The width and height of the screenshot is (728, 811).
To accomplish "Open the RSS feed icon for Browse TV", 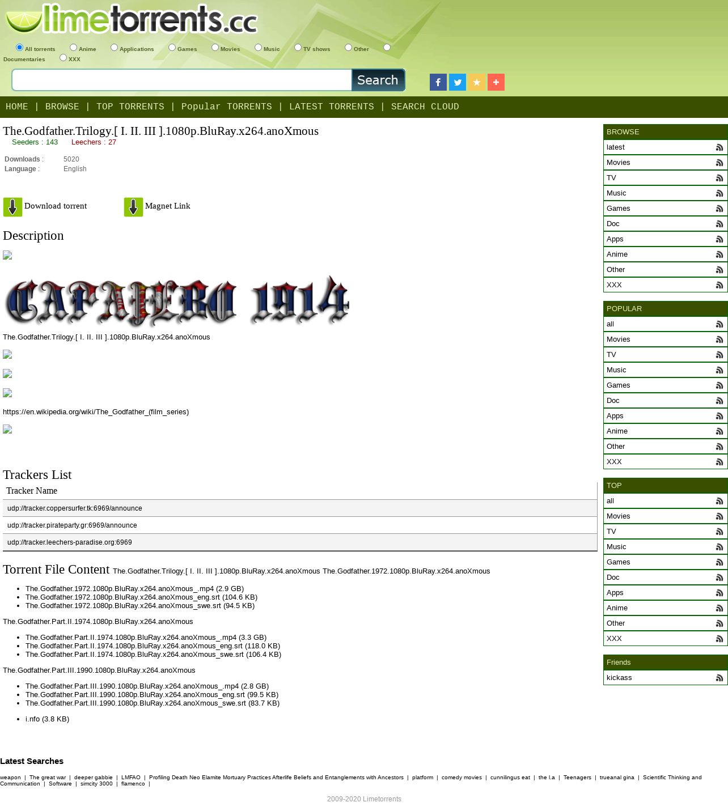I will coord(719,178).
